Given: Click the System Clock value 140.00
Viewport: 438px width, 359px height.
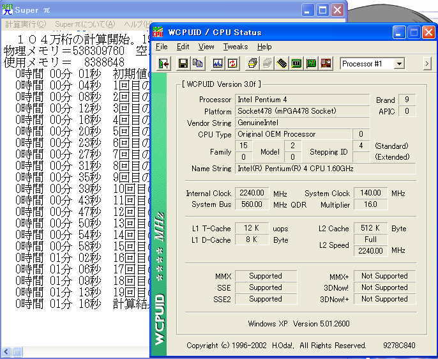Looking at the screenshot, I should pyautogui.click(x=371, y=193).
